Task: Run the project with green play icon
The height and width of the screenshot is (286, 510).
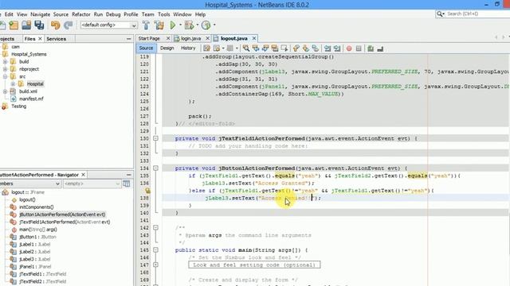Action: pyautogui.click(x=173, y=25)
